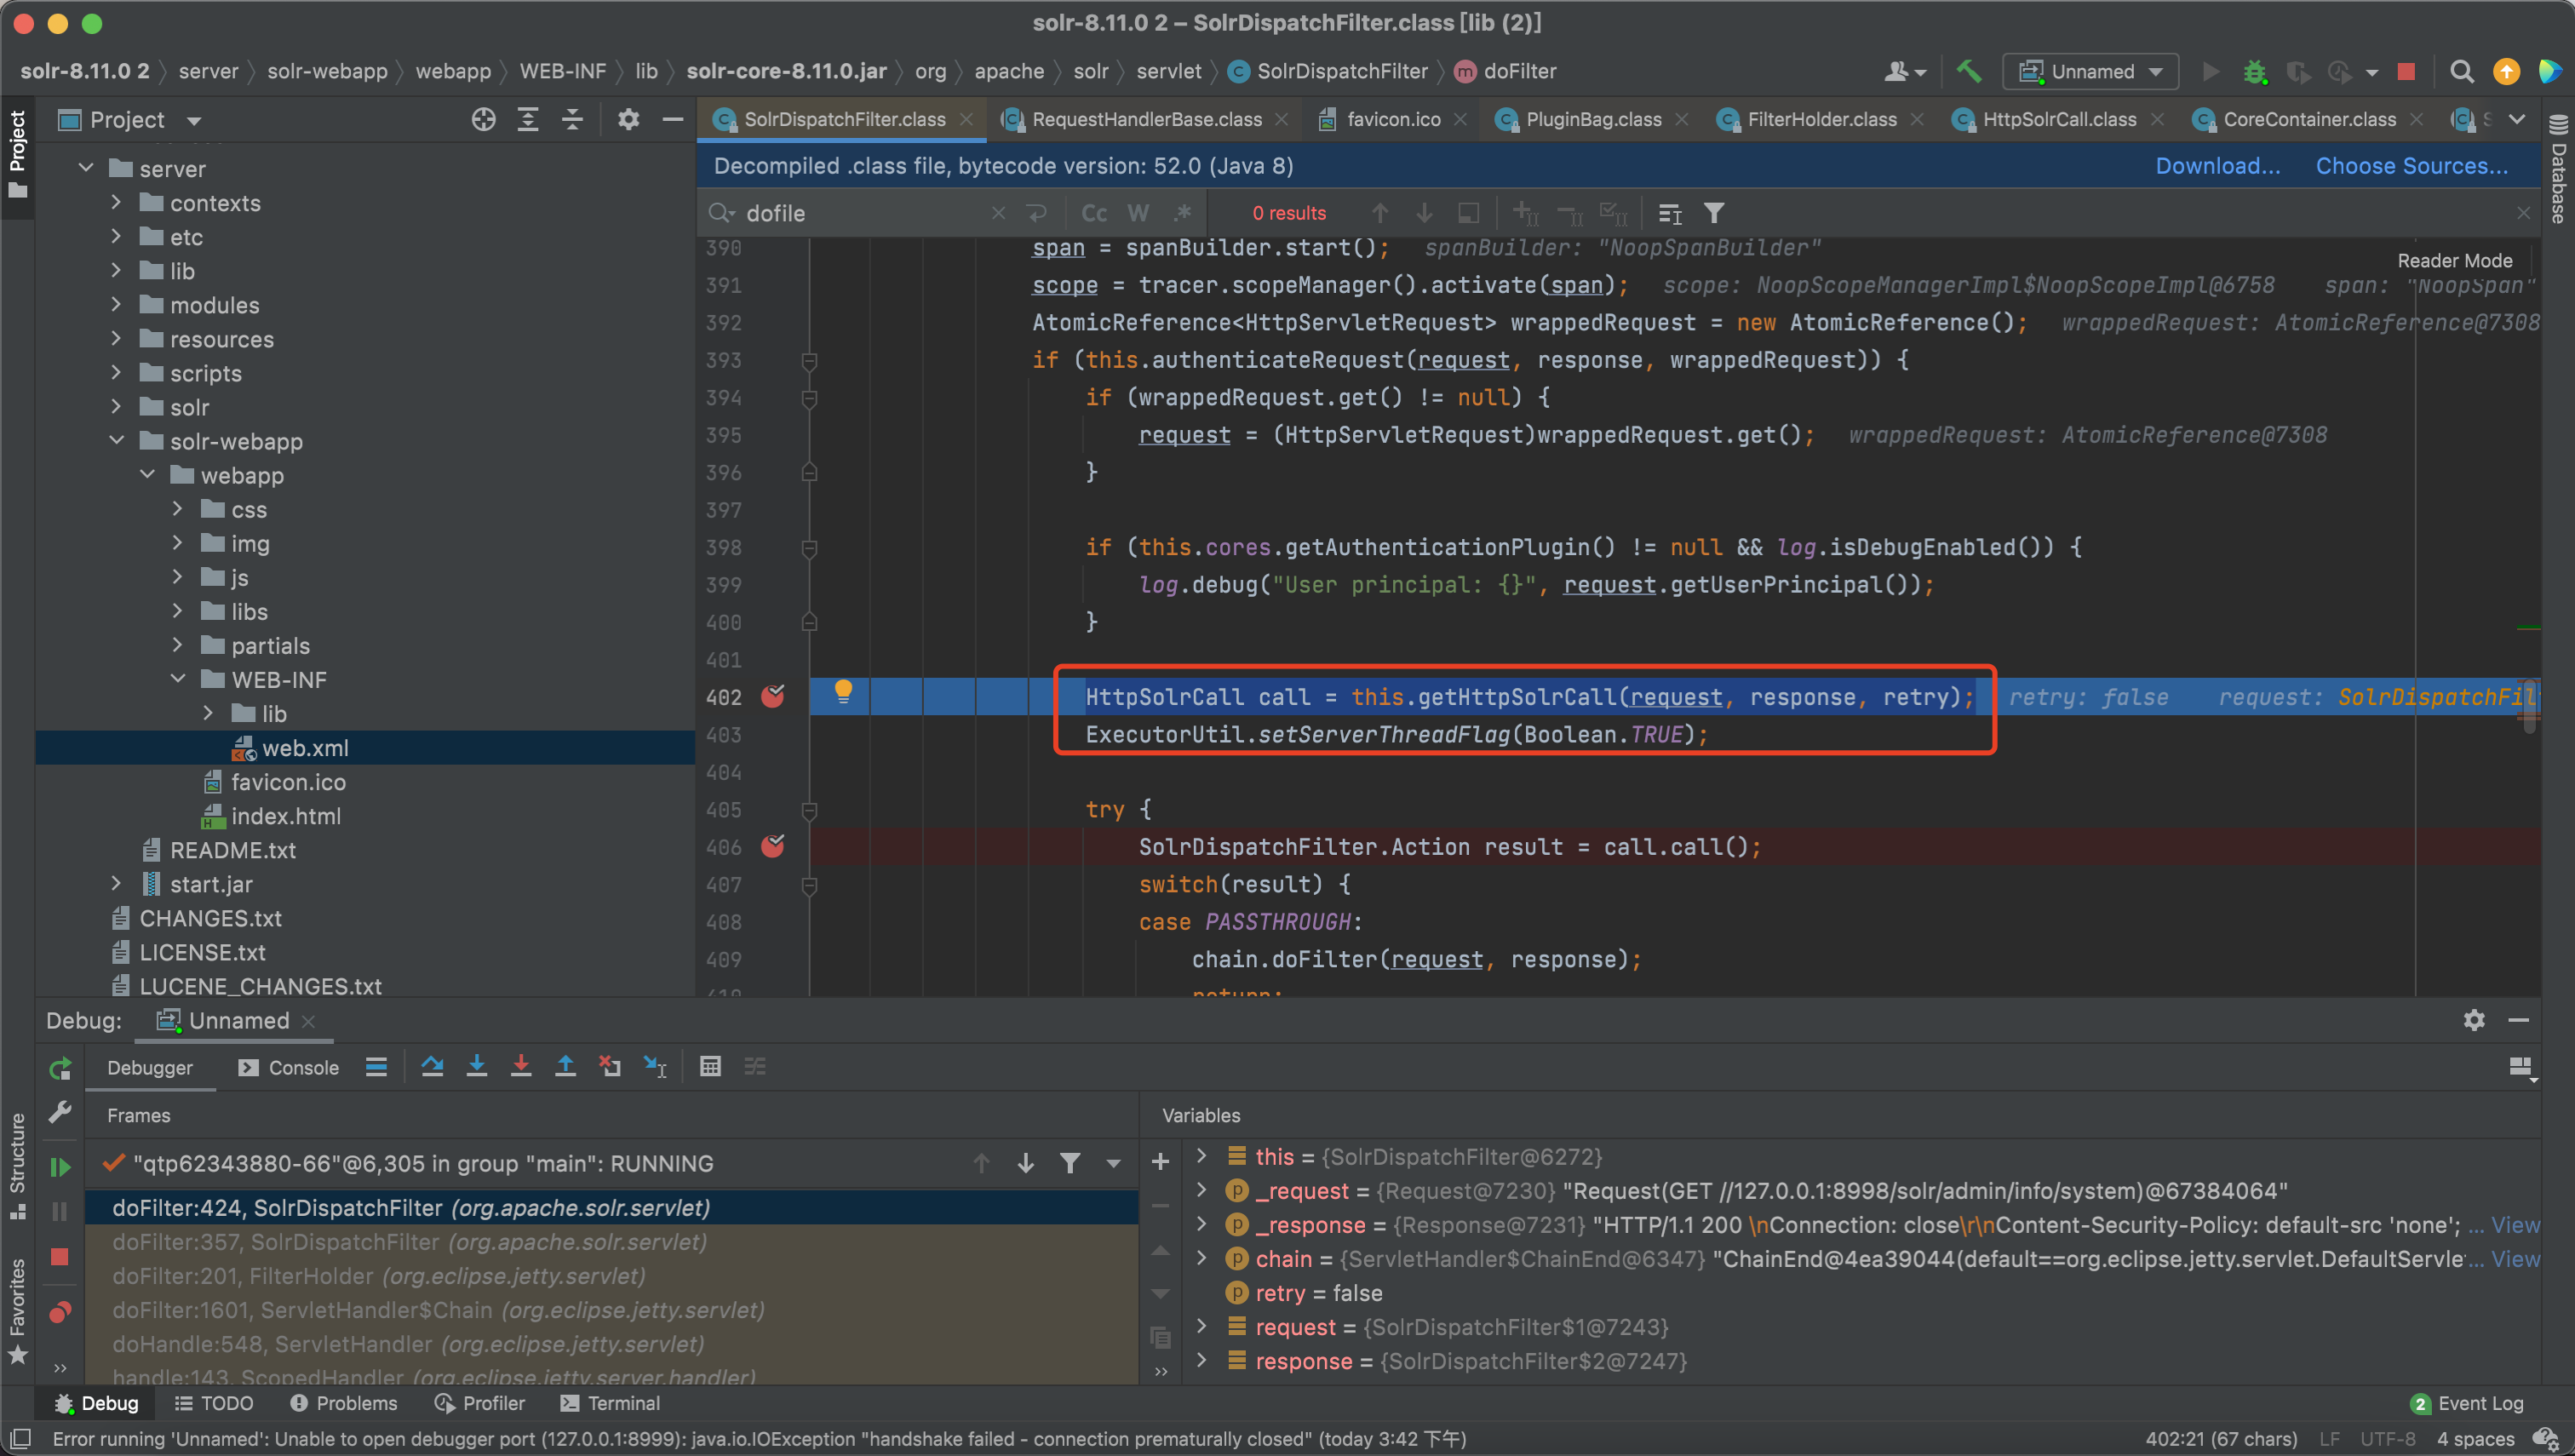The height and width of the screenshot is (1456, 2575).
Task: Click the Search Everywhere magnifier
Action: [x=2462, y=71]
